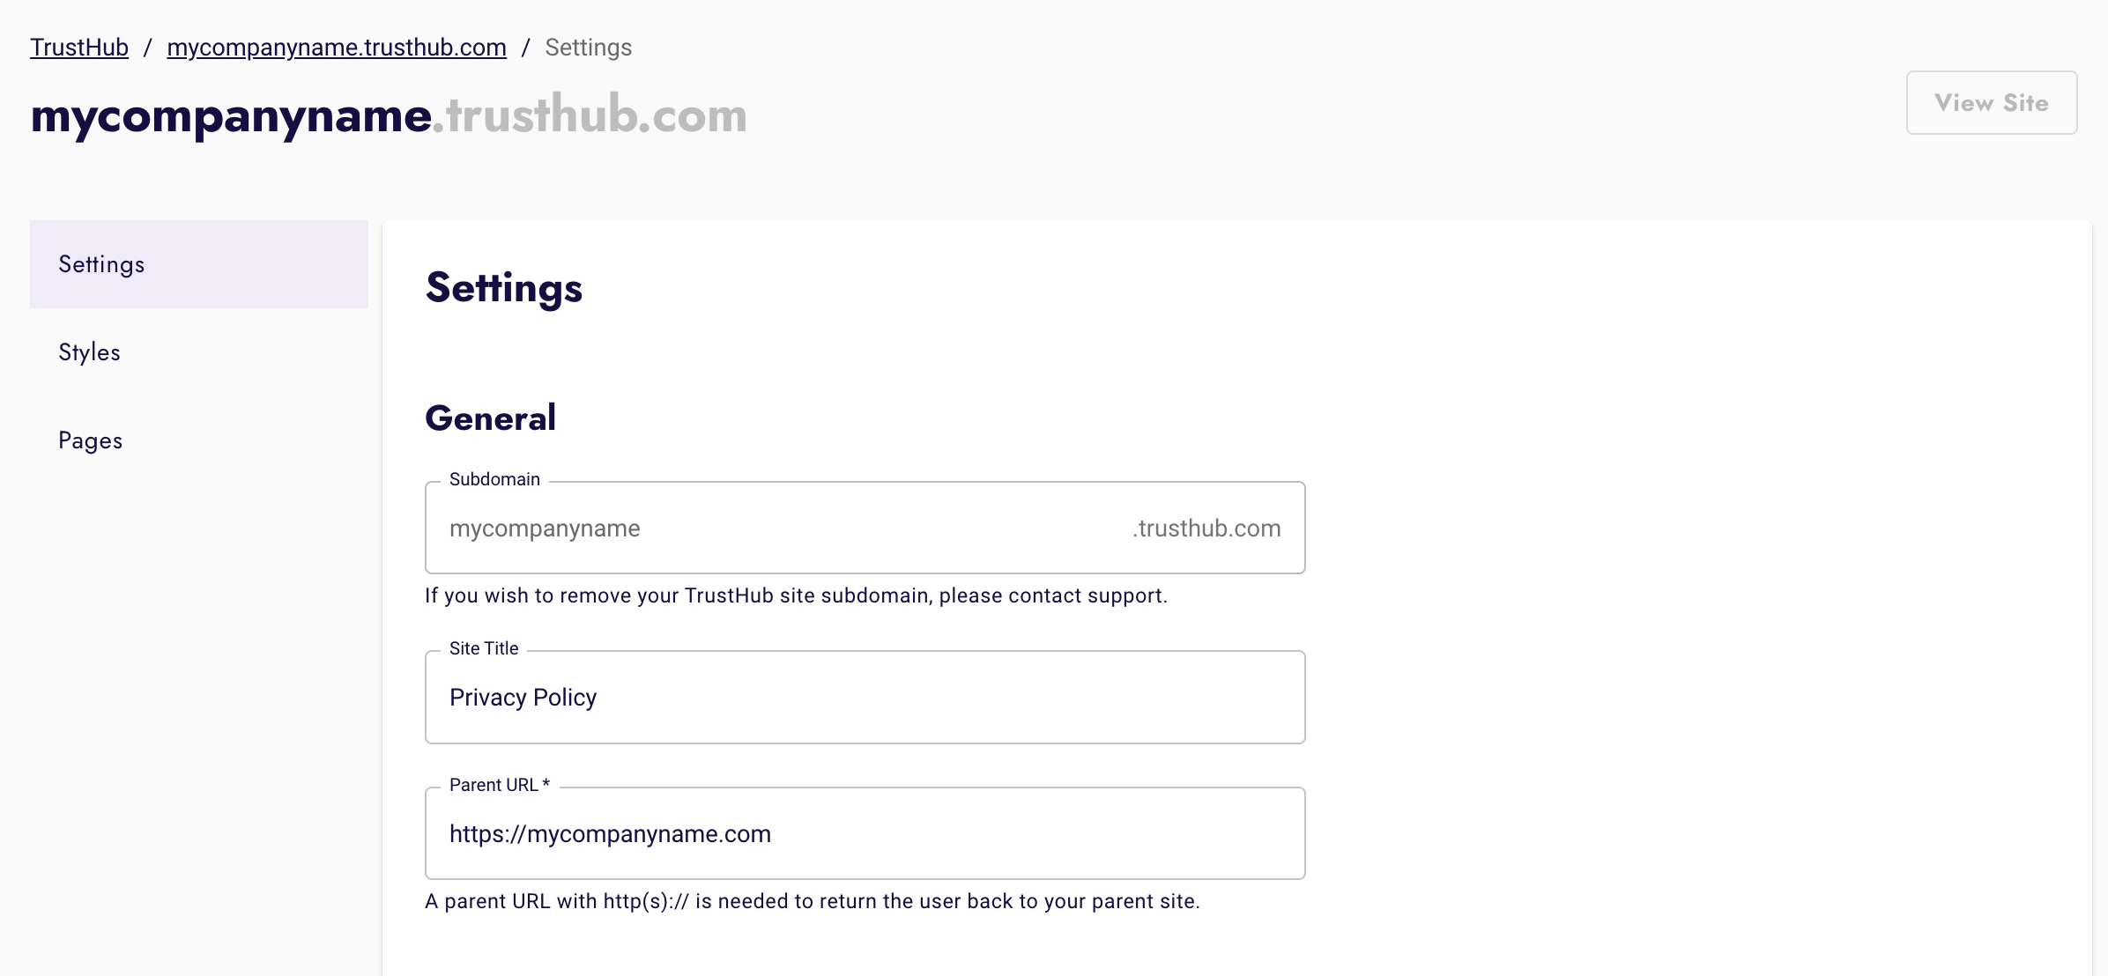
Task: Click the Site Title field label
Action: (484, 648)
